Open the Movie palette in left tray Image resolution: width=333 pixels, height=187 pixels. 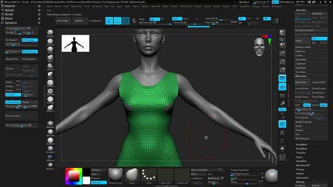tap(8, 19)
